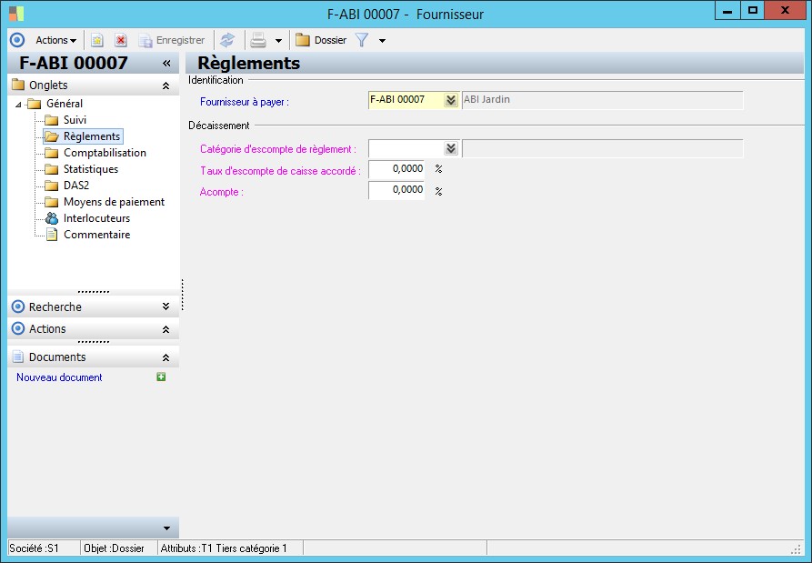Click the blue circle icon beside Actions menu

(x=16, y=40)
